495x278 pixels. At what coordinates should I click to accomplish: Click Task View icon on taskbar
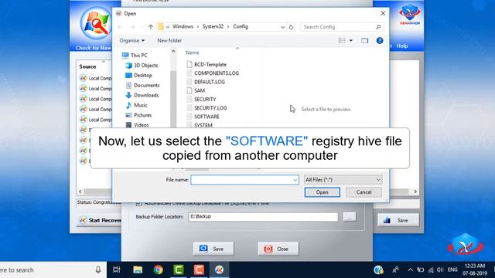pos(117,270)
